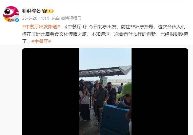This screenshot has height=135, width=193.
Task: Click the level 1 badge beside crown
Action: pyautogui.click(x=50, y=11)
